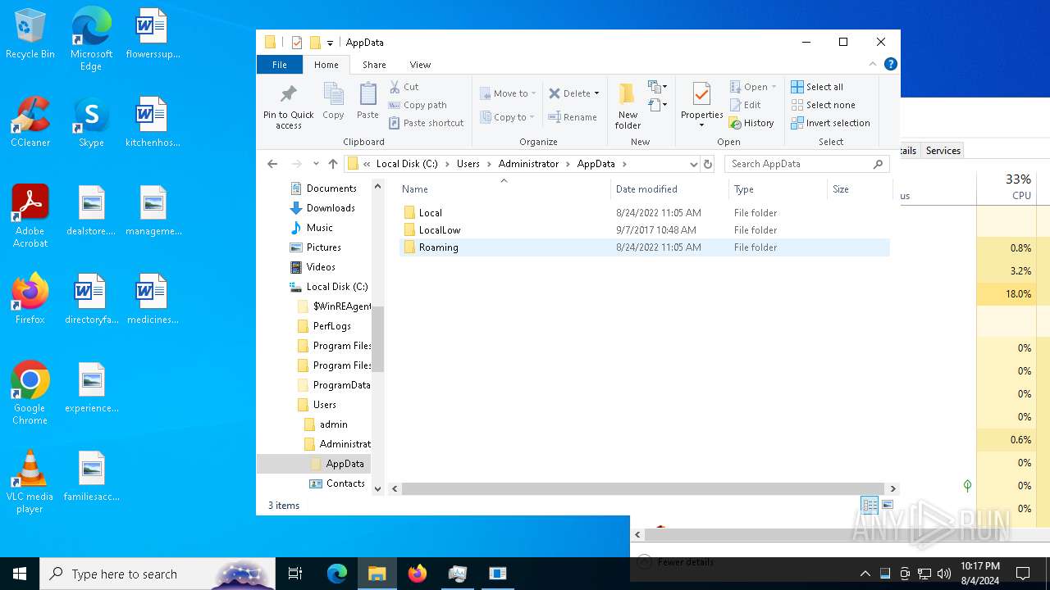Click the Type here to search box

[157, 574]
